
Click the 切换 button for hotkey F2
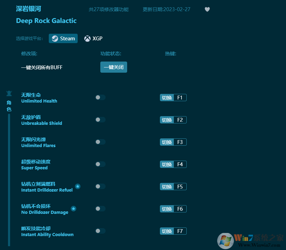tap(167, 120)
